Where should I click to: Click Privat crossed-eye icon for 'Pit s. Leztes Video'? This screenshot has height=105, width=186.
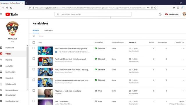coord(96,101)
